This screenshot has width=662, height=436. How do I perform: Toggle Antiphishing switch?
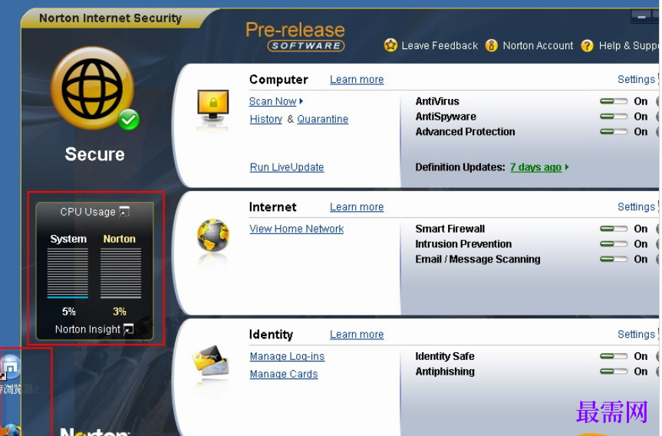pos(614,372)
